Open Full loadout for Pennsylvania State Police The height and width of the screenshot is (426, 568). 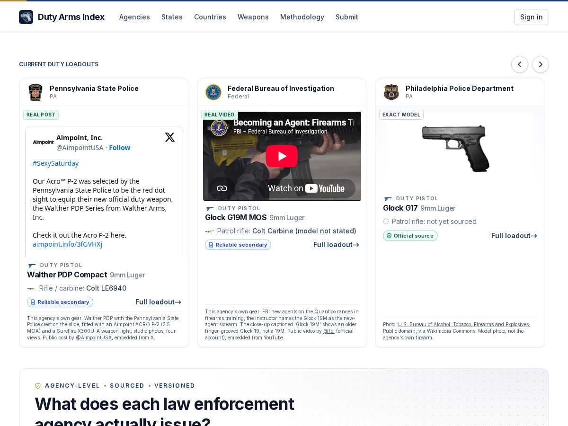click(158, 302)
